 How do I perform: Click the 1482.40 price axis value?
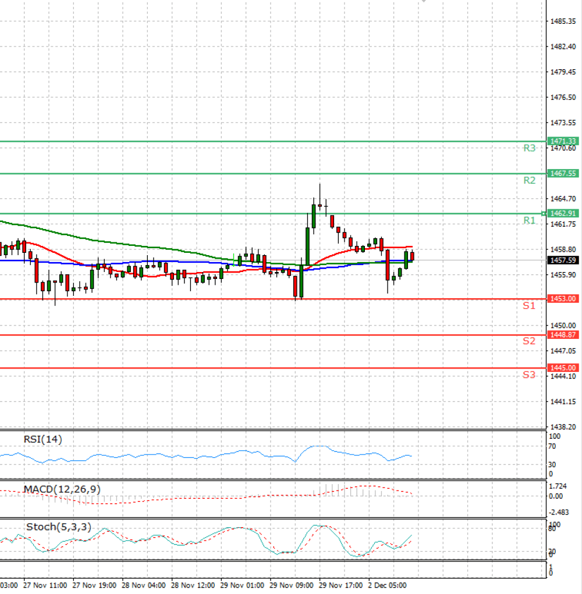coord(563,46)
